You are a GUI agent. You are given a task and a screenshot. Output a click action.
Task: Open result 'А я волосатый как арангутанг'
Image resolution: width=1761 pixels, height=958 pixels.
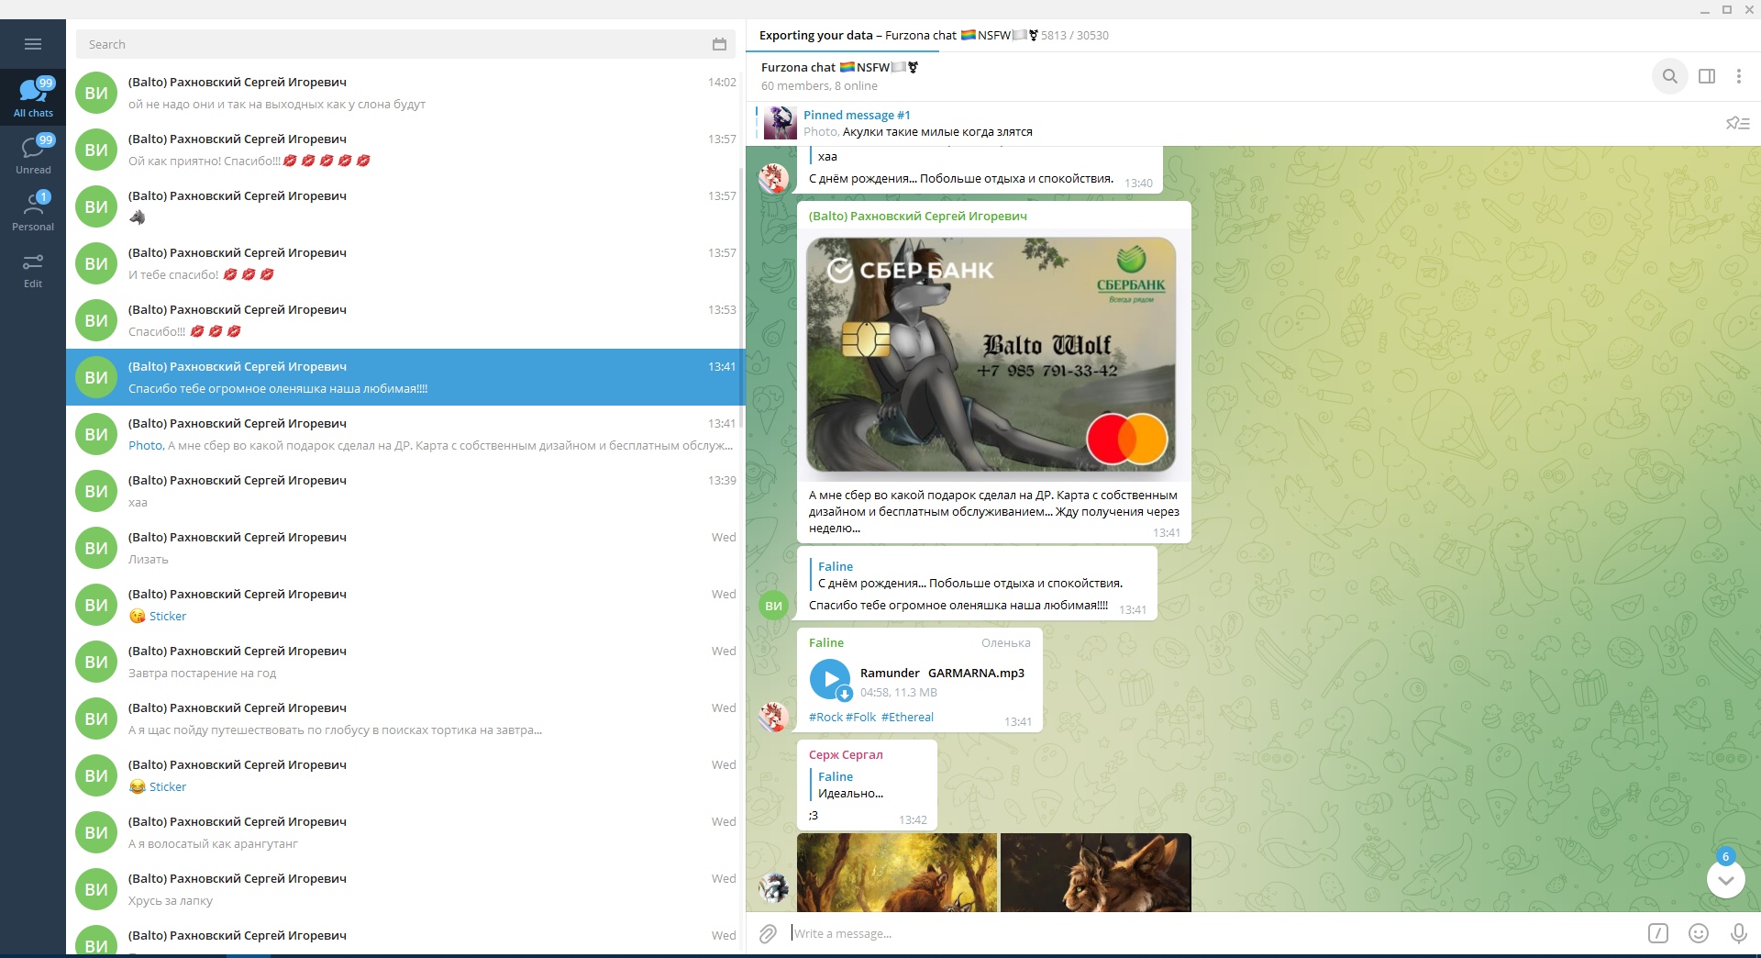(405, 832)
